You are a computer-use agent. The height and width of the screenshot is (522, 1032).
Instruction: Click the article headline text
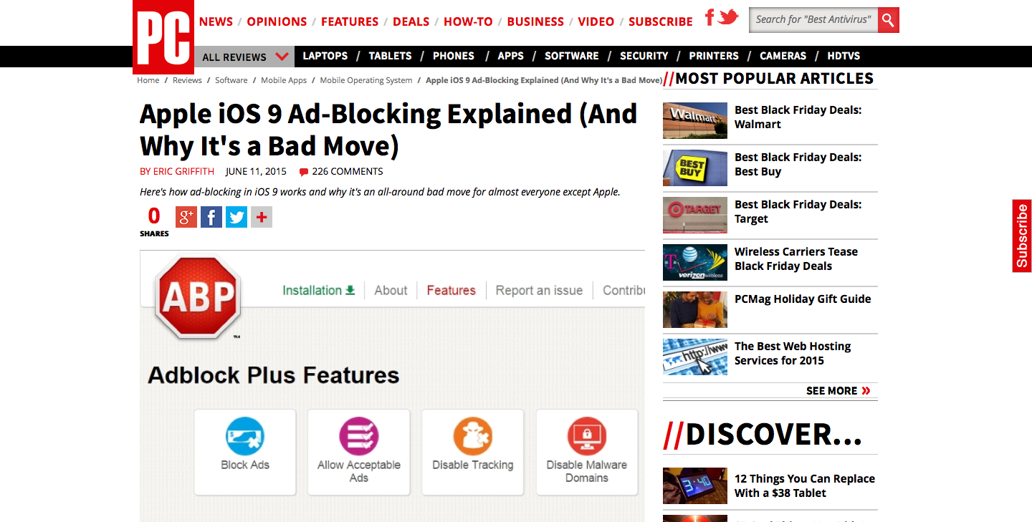point(388,130)
